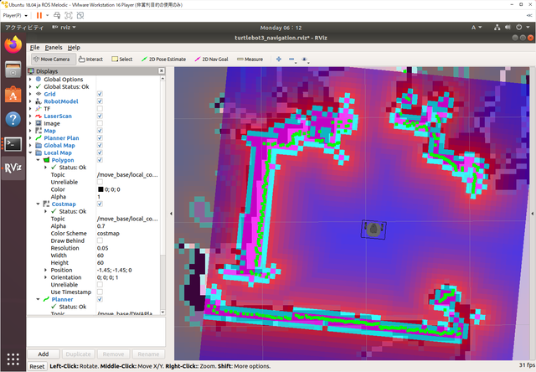Launch Ubuntu Software from the dock

(13, 95)
